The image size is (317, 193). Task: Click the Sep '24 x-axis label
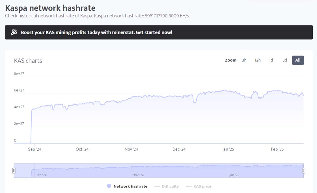[34, 149]
